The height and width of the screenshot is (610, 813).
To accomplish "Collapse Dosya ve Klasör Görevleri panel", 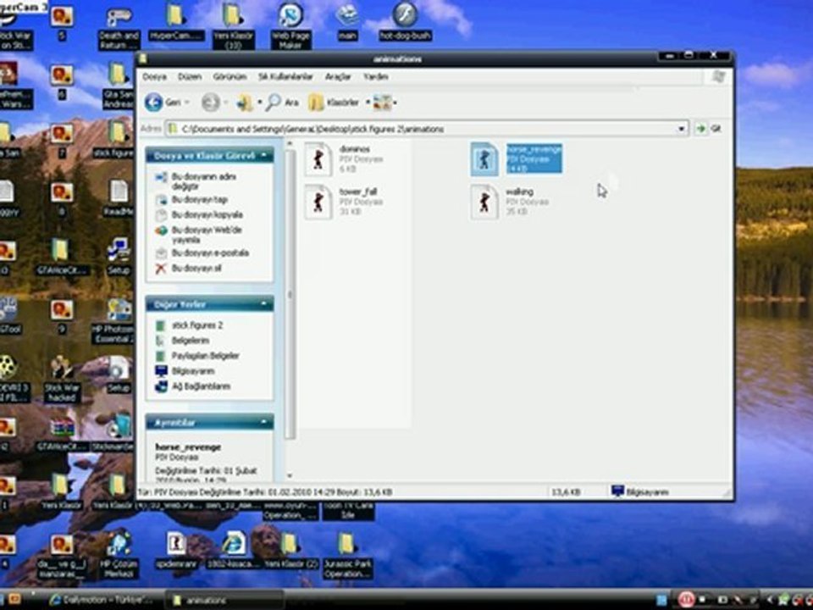I will (x=264, y=155).
